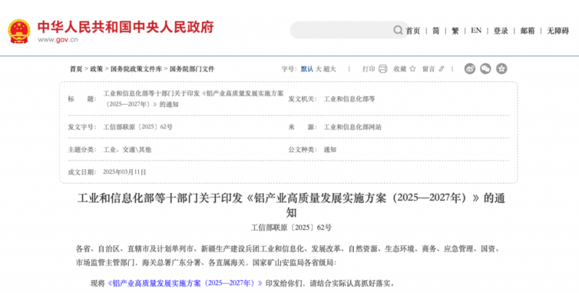Click the printer icon
Screen dimensions: 579x293
(x=382, y=69)
